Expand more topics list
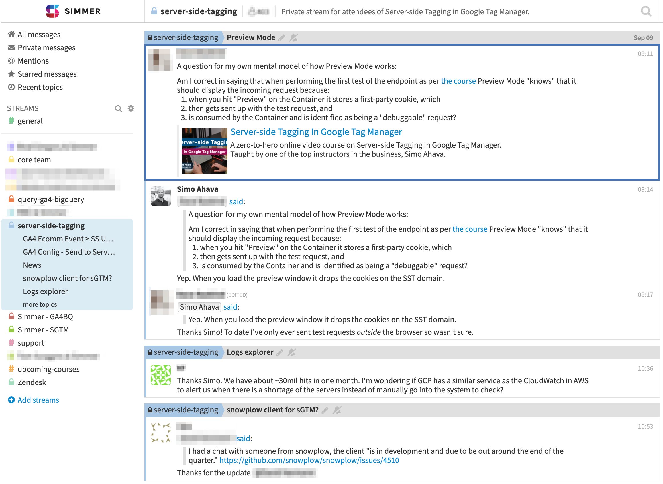This screenshot has width=663, height=484. [x=40, y=305]
